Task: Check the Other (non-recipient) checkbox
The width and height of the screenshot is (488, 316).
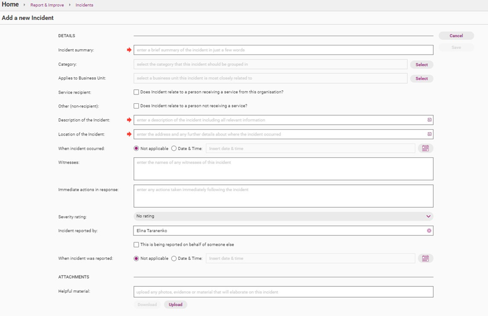Action: [136, 105]
